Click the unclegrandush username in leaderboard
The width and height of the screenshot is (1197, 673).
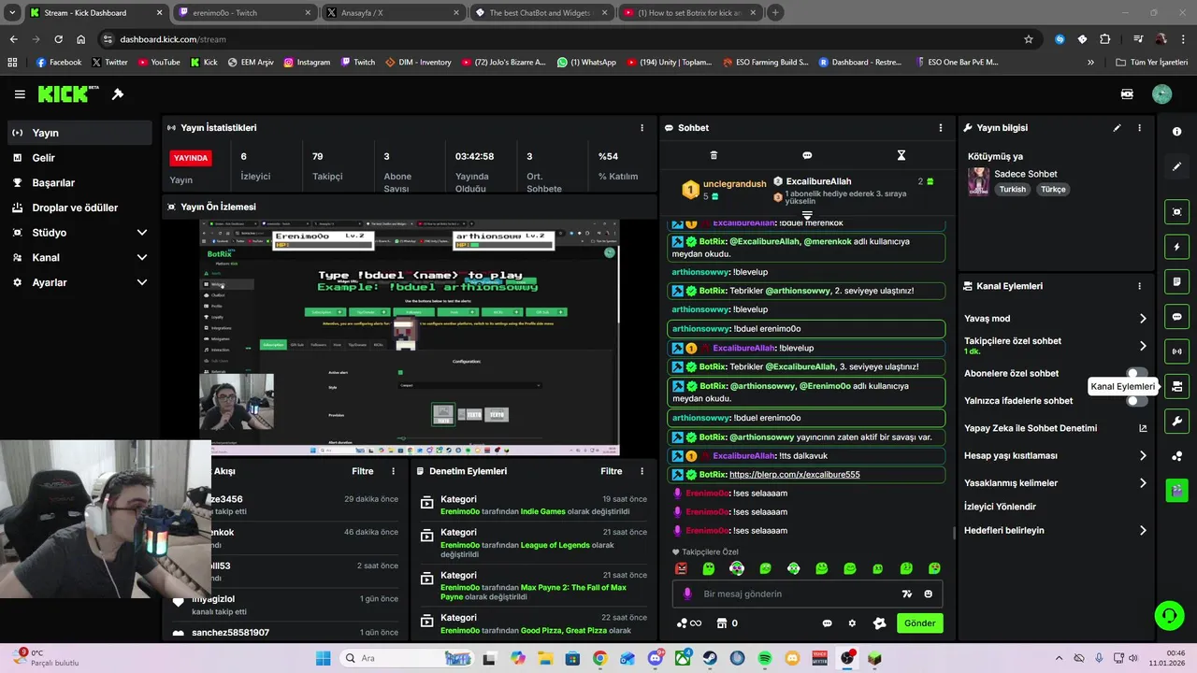[734, 184]
